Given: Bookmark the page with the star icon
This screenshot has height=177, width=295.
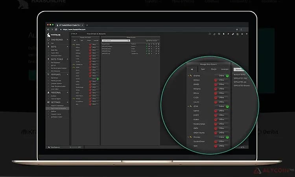Looking at the screenshot, I should pos(237,29).
